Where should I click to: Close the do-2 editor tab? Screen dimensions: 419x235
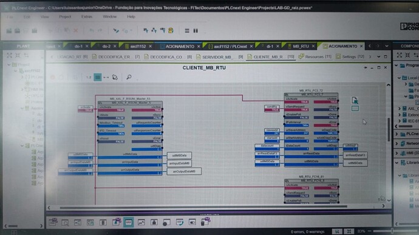click(115, 46)
